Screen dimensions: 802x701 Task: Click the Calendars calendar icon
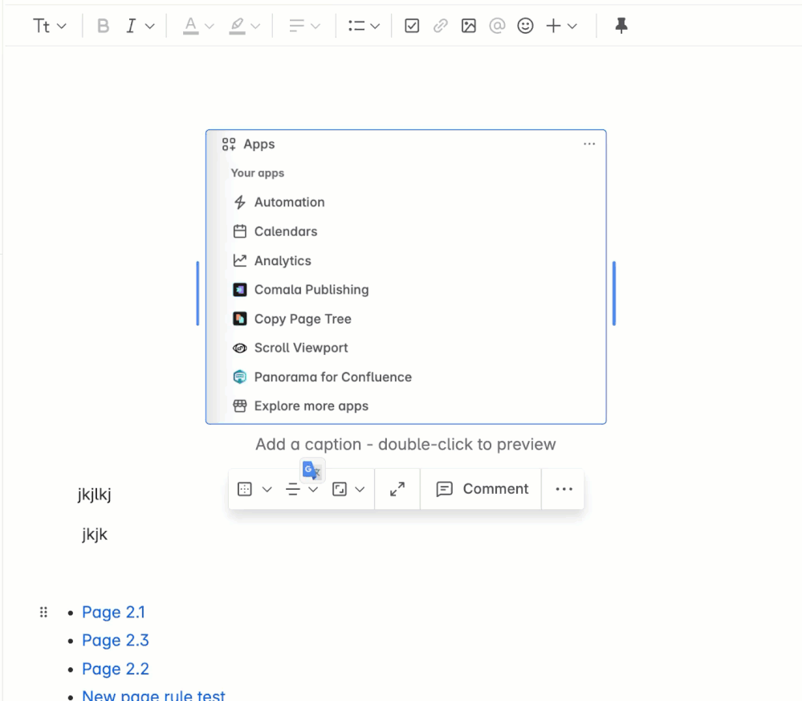[x=240, y=231]
